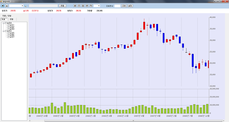This screenshot has height=122, width=229.
Task: Click the volume value 288,885
Action: (x=100, y=11)
